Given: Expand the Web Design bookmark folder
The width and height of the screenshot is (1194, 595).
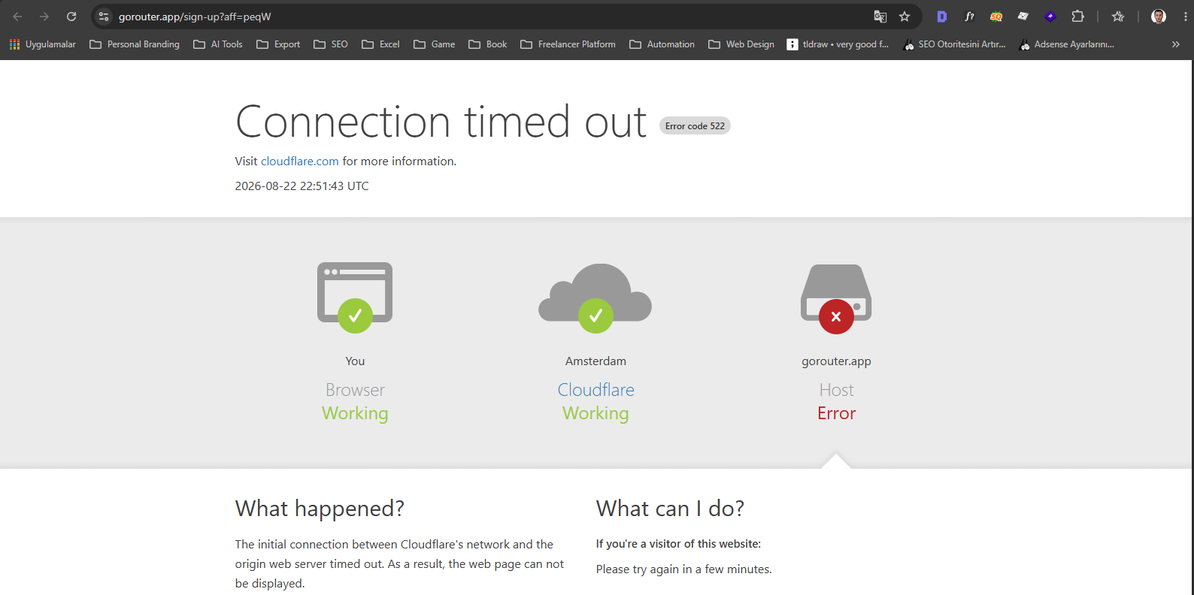Looking at the screenshot, I should (x=741, y=44).
